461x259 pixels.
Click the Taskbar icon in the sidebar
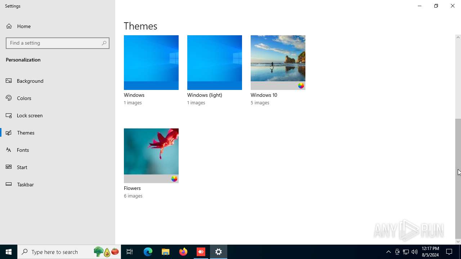click(9, 185)
